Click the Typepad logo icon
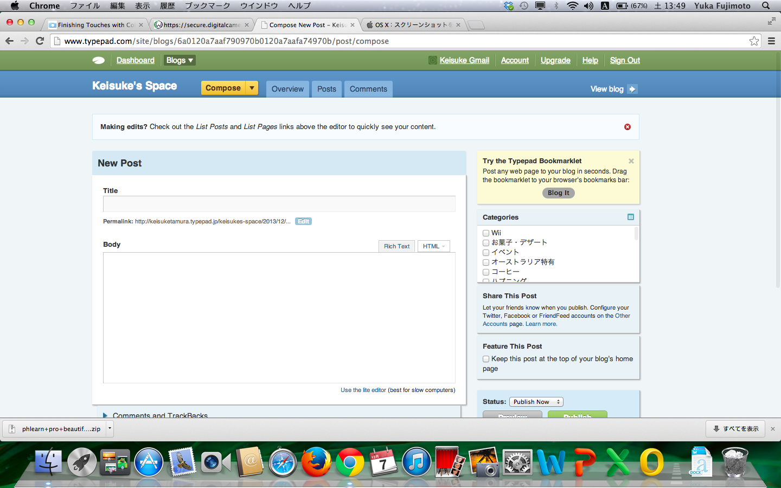 [x=99, y=60]
